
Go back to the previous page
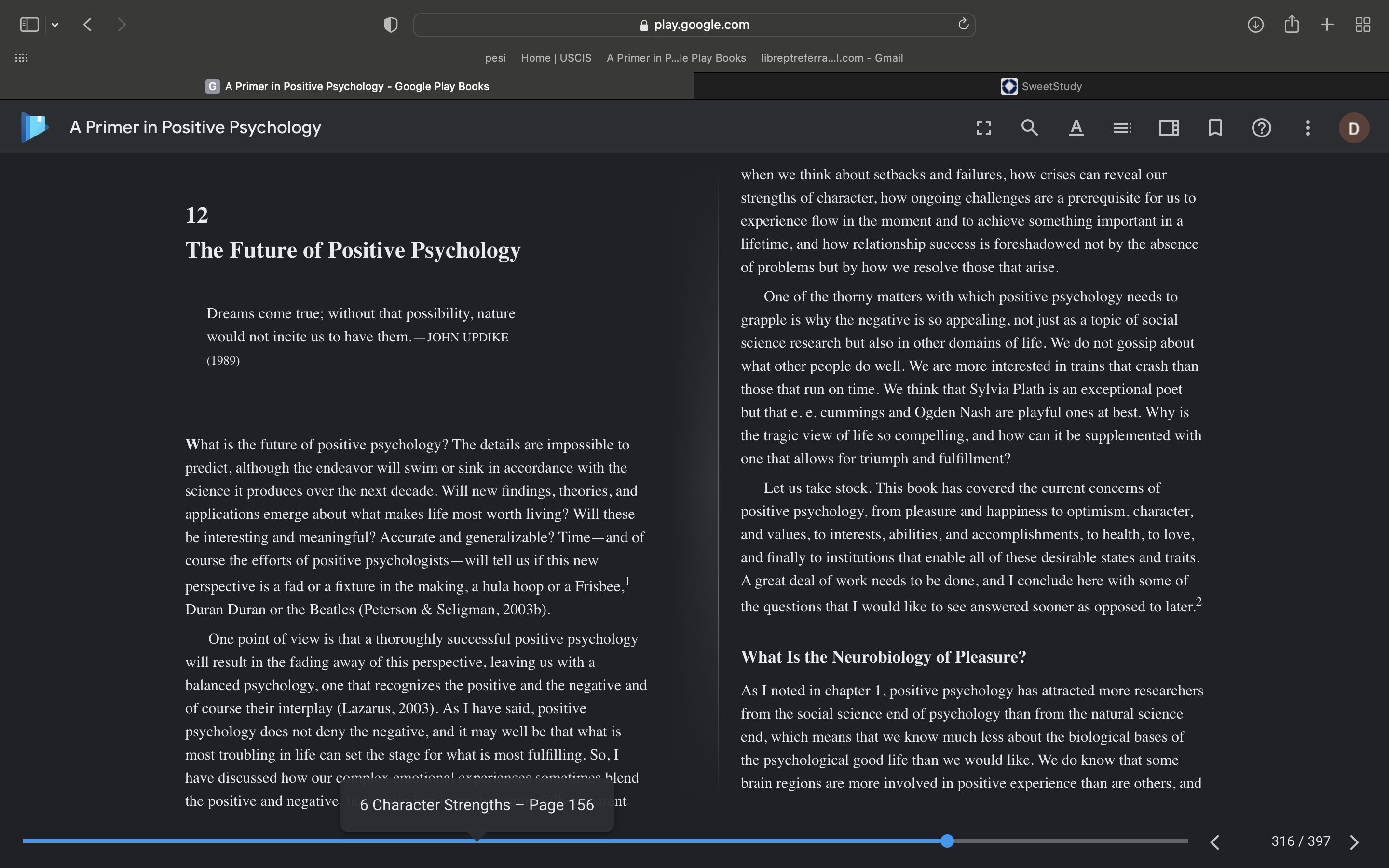[88, 25]
